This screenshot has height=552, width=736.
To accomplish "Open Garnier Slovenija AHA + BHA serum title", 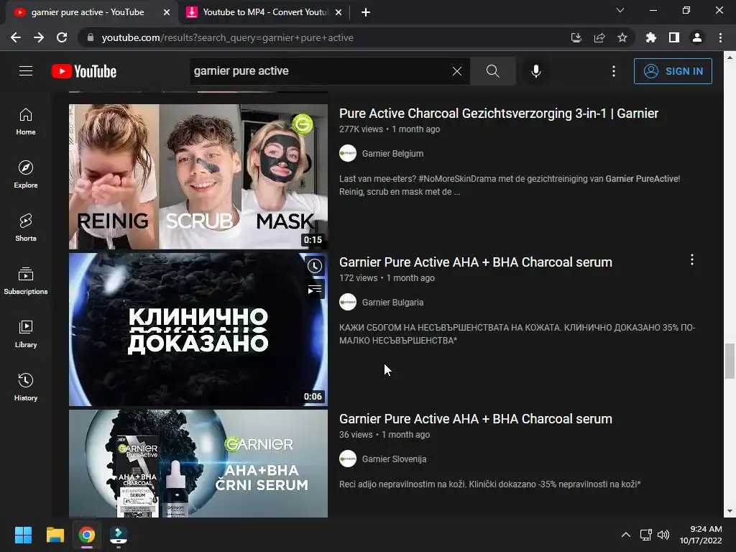I will pos(476,419).
